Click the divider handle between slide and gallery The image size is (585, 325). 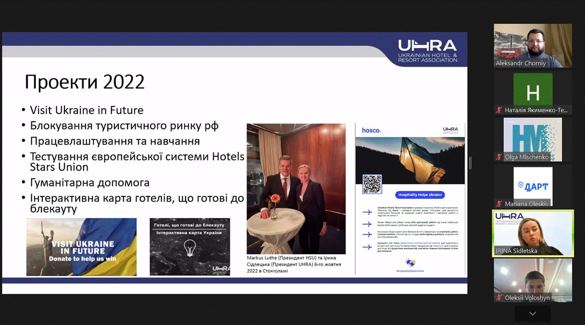(470, 163)
